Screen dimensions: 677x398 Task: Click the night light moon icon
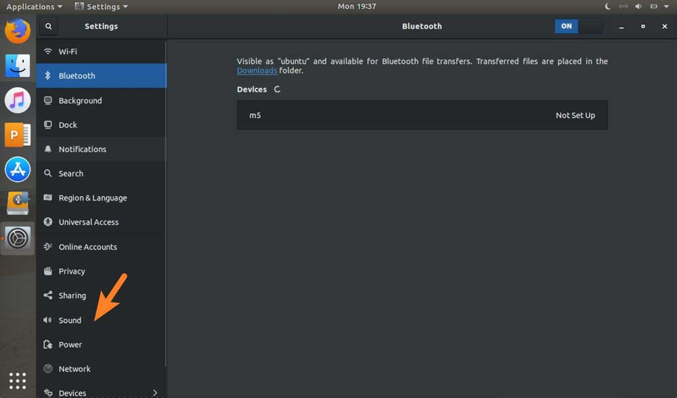[608, 7]
